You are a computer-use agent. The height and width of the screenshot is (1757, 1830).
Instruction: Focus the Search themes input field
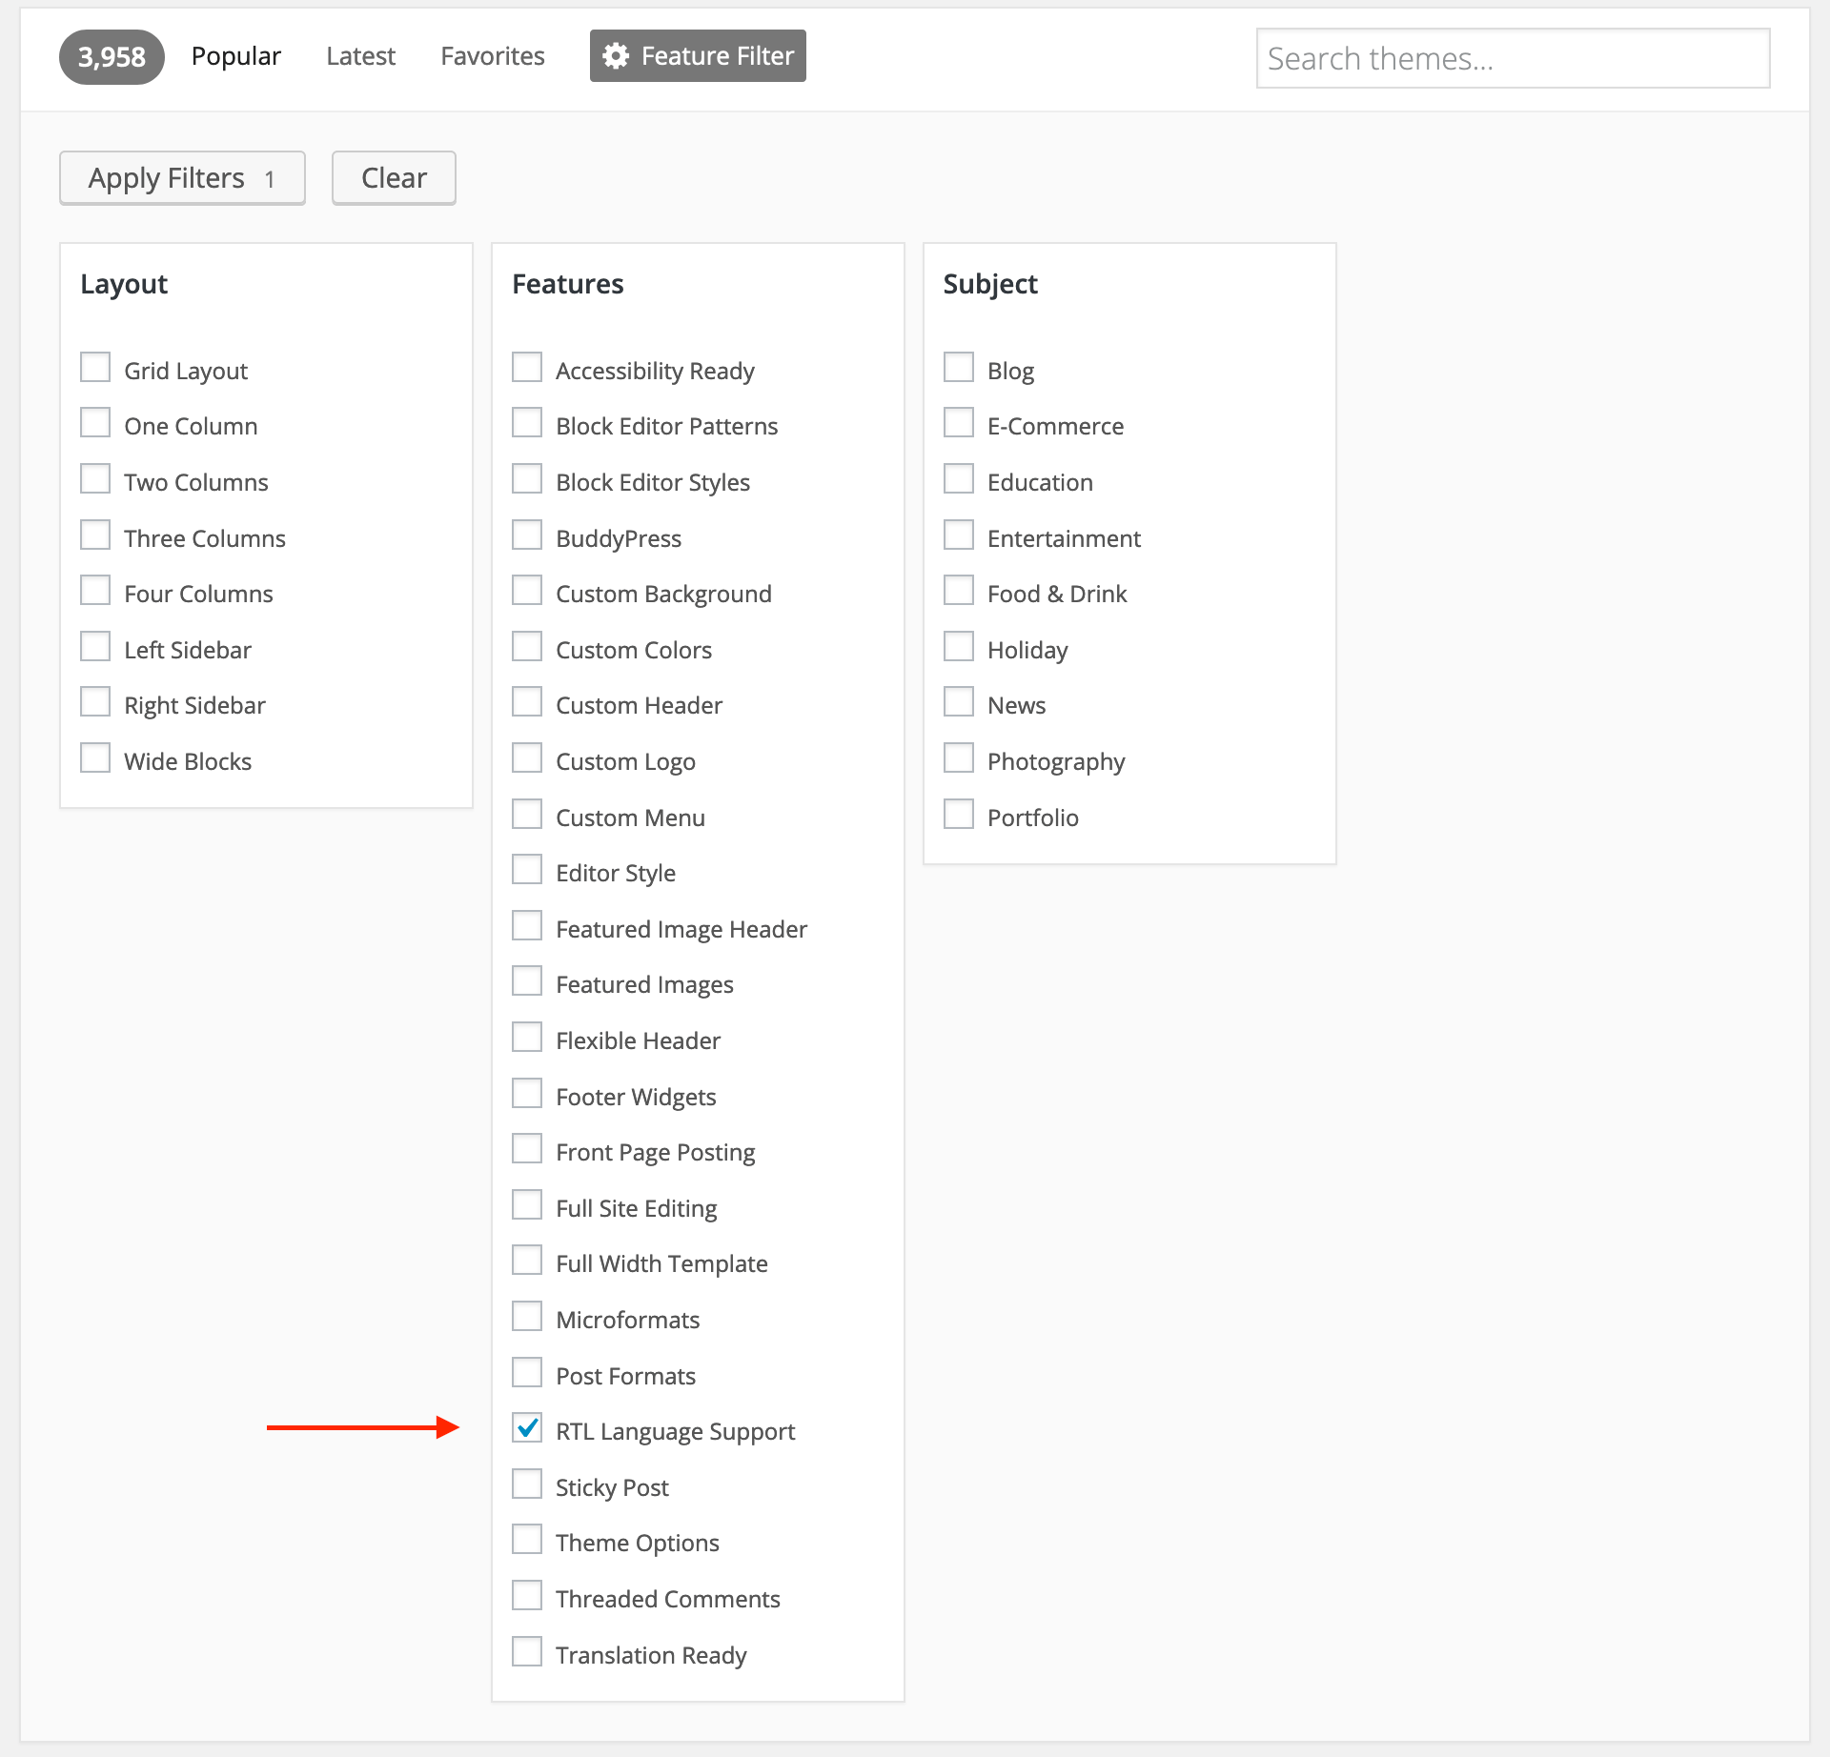1513,59
